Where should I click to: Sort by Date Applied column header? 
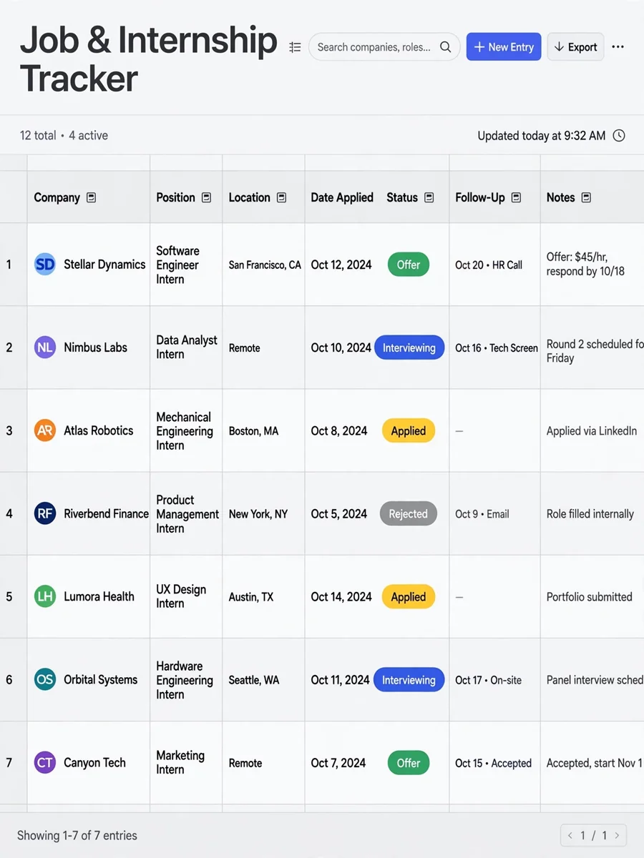pyautogui.click(x=342, y=197)
